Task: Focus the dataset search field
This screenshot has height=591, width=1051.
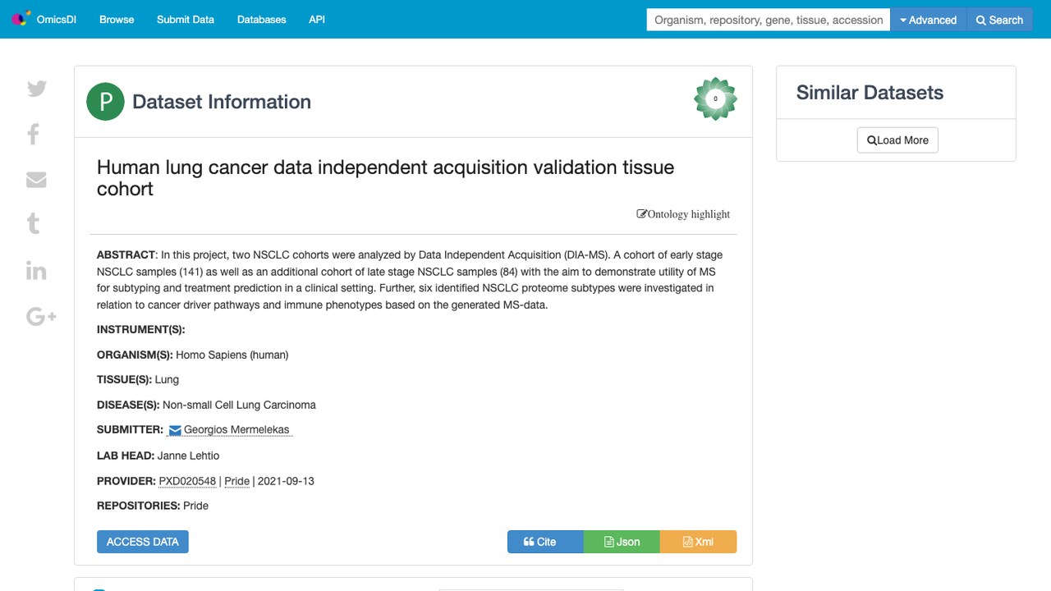Action: click(769, 20)
